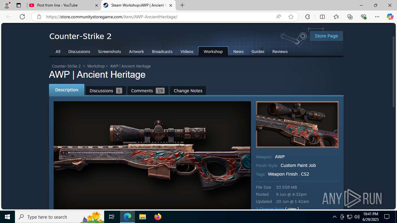Screen dimensions: 397x223
Task: Open Firefox from the taskbar
Action: 158,217
